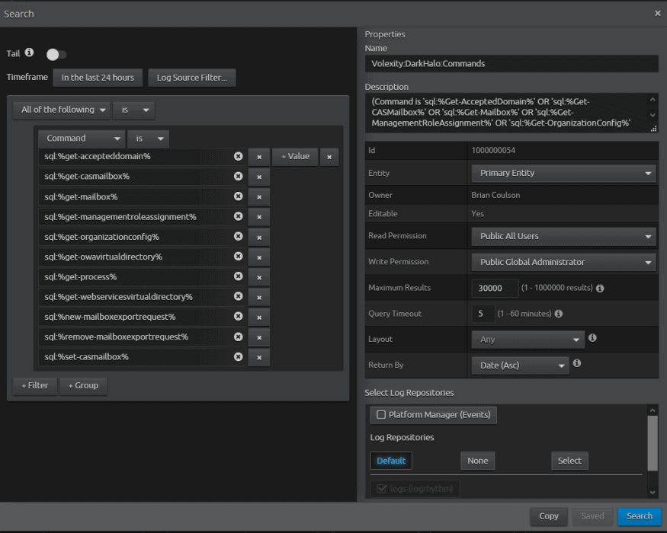Add a new condition with + Filter

pos(34,385)
